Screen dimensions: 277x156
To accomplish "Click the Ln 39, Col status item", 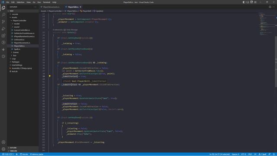I will click(x=219, y=154).
